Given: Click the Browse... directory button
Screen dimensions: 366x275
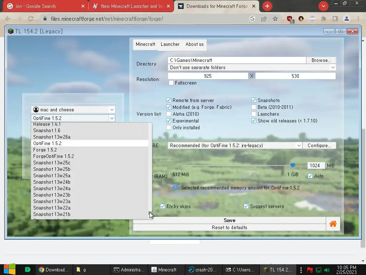Looking at the screenshot, I should tap(321, 60).
